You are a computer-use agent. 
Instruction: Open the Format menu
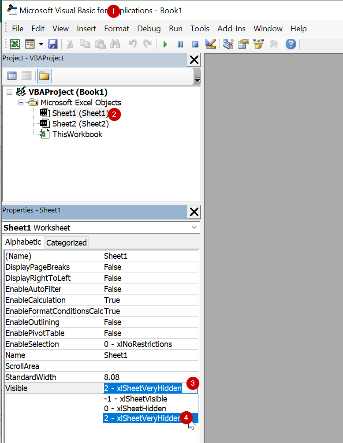pos(116,29)
